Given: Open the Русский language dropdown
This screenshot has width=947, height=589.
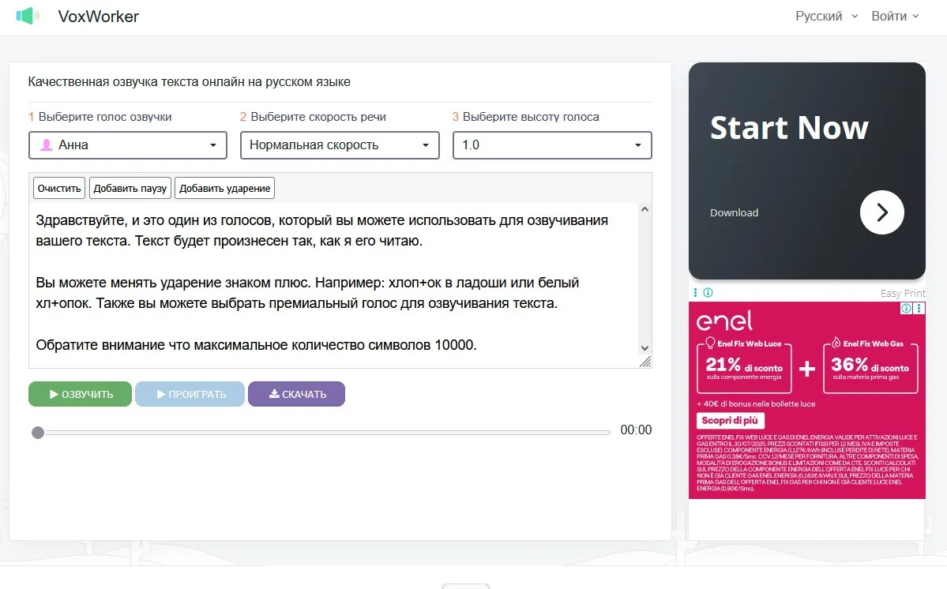Looking at the screenshot, I should point(826,17).
